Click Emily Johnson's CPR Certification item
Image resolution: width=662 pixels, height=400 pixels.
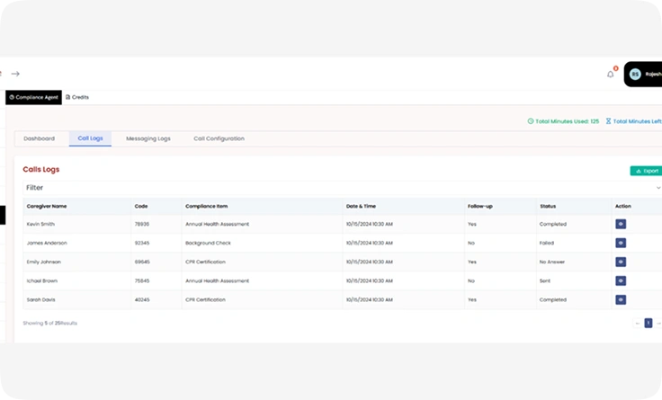point(206,262)
